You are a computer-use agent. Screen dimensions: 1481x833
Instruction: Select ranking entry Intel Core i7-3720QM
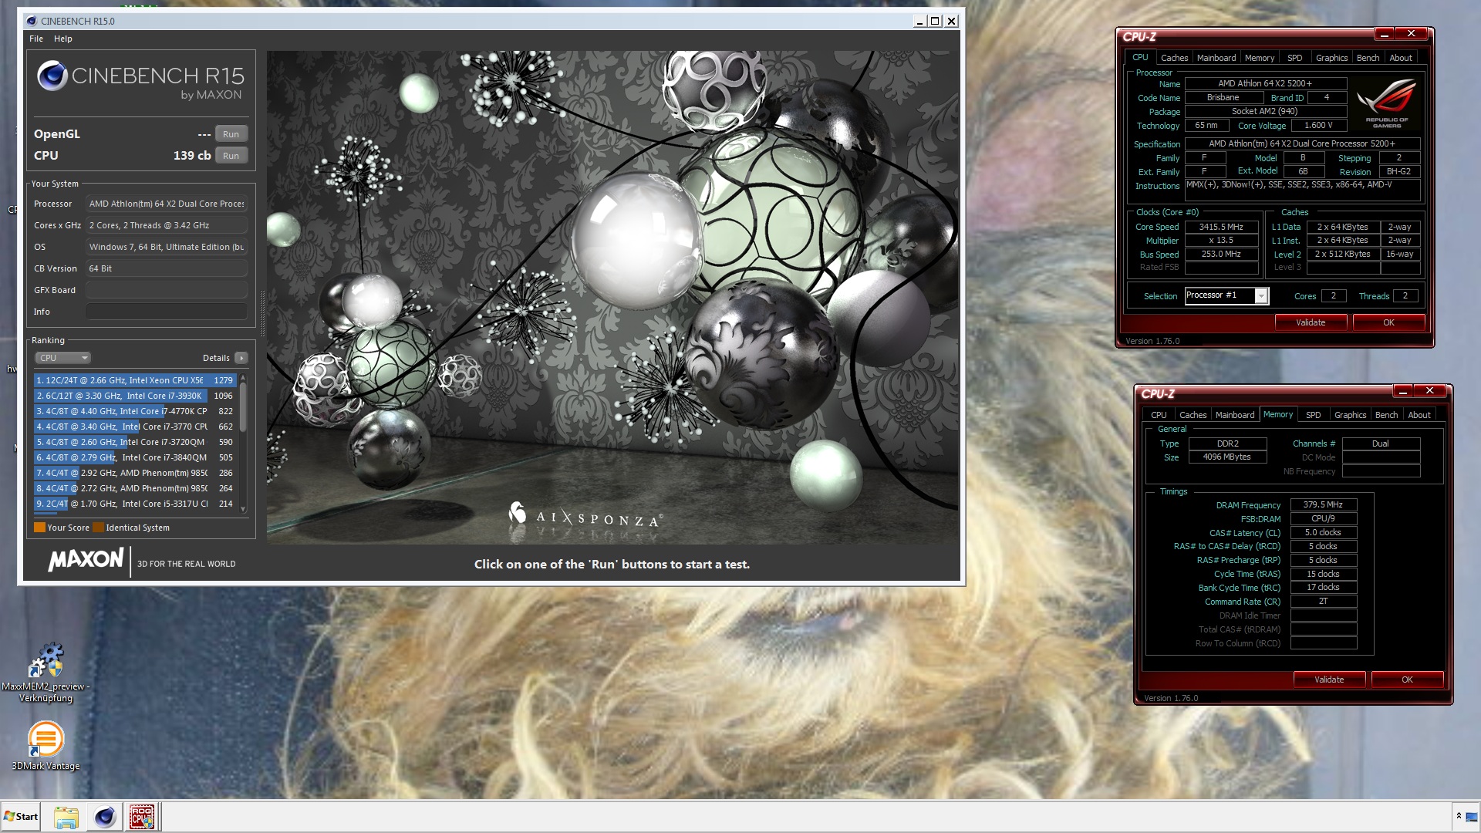tap(135, 442)
